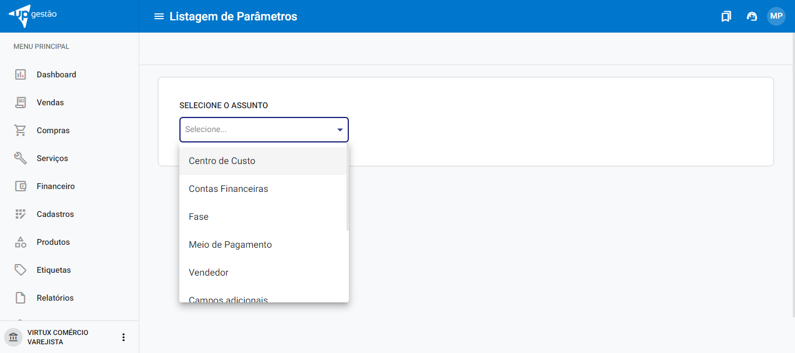Open Relatórios menu item
The height and width of the screenshot is (353, 795).
(x=55, y=298)
